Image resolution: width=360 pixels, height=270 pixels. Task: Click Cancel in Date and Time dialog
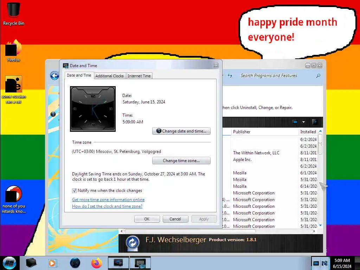click(175, 219)
